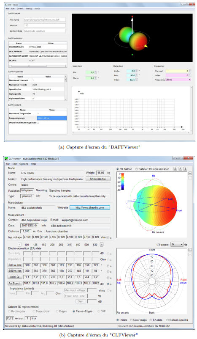The width and height of the screenshot is (197, 339).
Task: Go to next frequency bands with > button
Action: pos(102,245)
